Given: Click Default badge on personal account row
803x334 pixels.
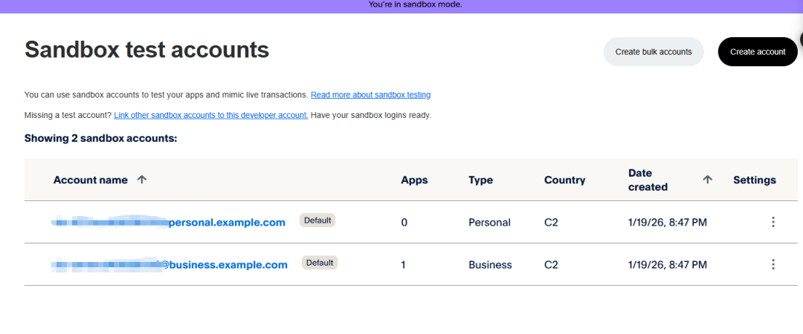Looking at the screenshot, I should point(317,220).
